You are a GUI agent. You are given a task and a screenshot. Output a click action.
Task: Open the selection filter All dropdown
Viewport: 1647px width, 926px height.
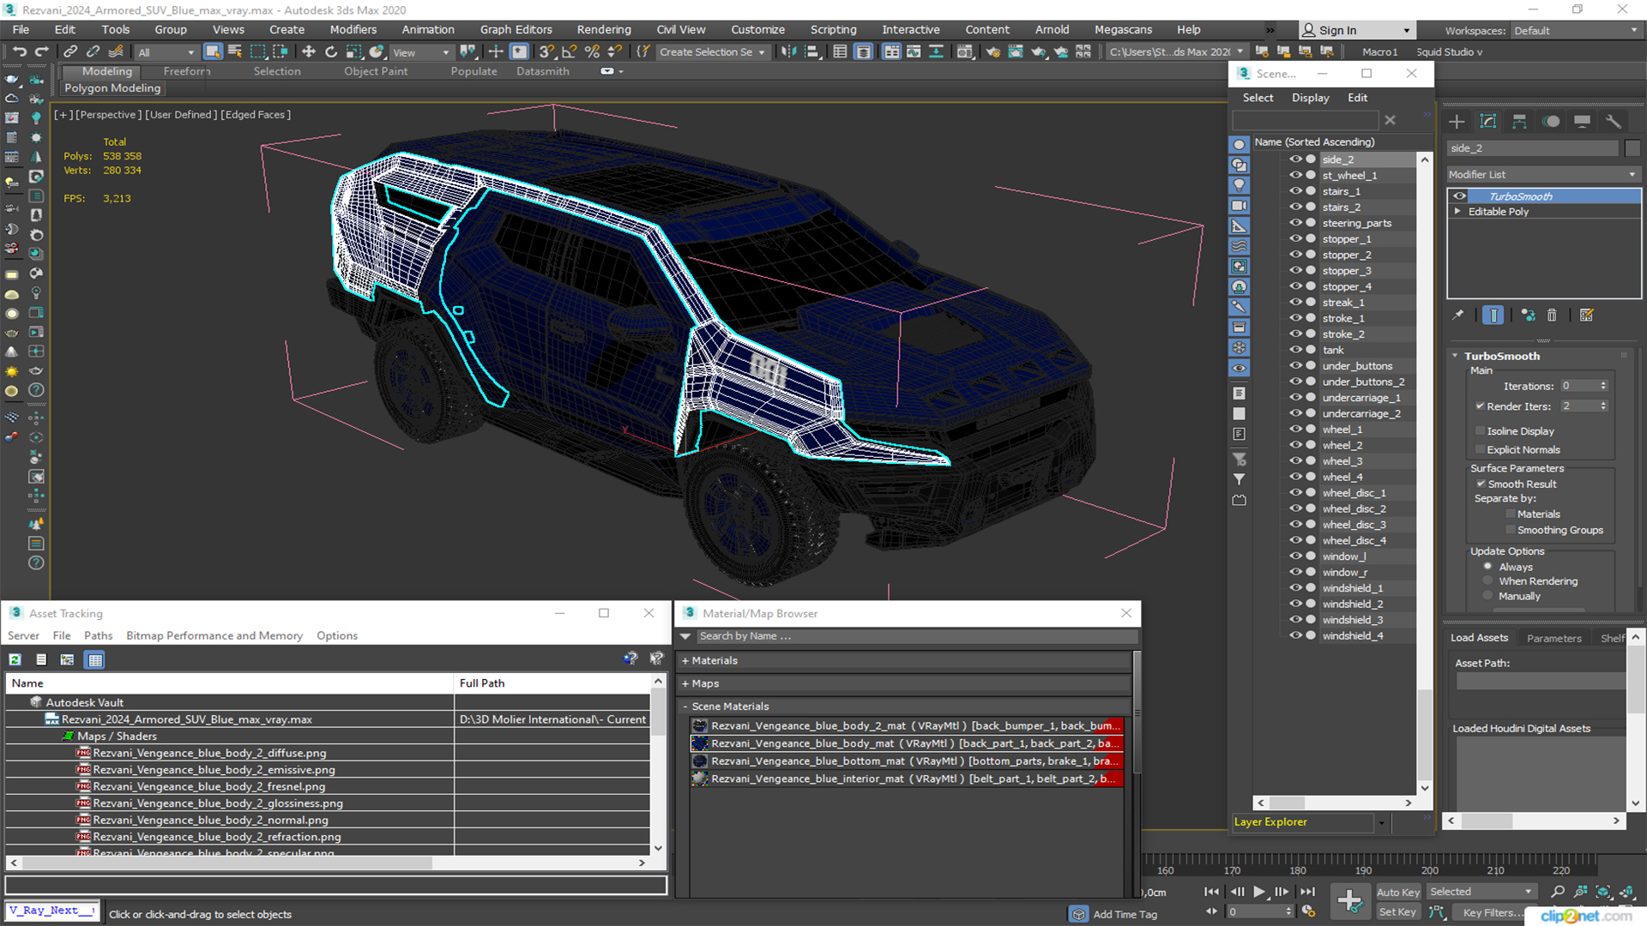coord(166,52)
